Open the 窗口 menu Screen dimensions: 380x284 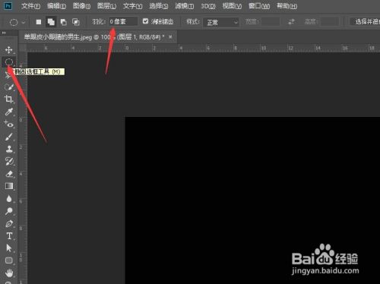point(259,6)
